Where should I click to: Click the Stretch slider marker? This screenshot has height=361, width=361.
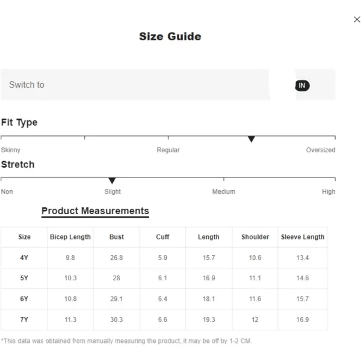click(x=112, y=180)
